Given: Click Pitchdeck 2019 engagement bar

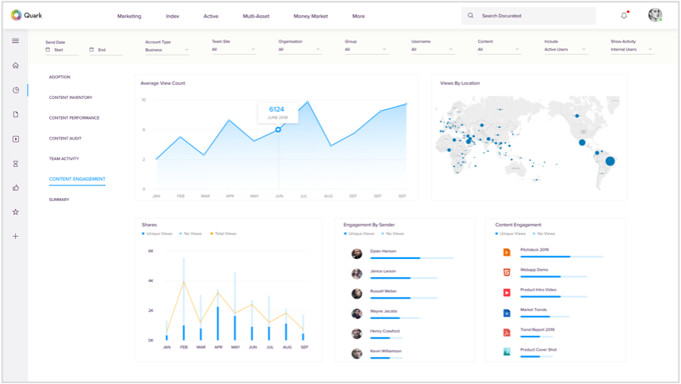Looking at the screenshot, I should tap(561, 257).
